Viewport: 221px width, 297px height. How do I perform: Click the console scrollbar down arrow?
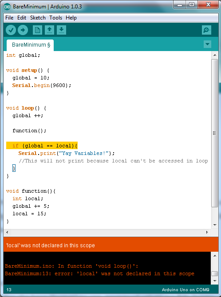tap(215, 281)
